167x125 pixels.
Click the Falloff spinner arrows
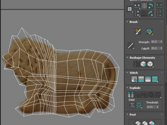161,48
